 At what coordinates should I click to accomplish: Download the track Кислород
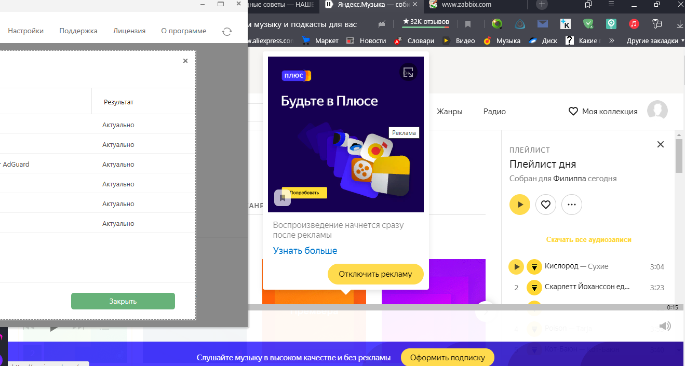534,267
